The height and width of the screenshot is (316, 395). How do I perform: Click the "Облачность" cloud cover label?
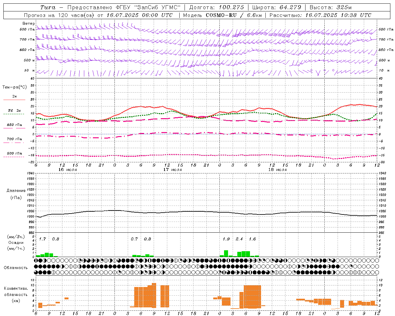(x=16, y=268)
